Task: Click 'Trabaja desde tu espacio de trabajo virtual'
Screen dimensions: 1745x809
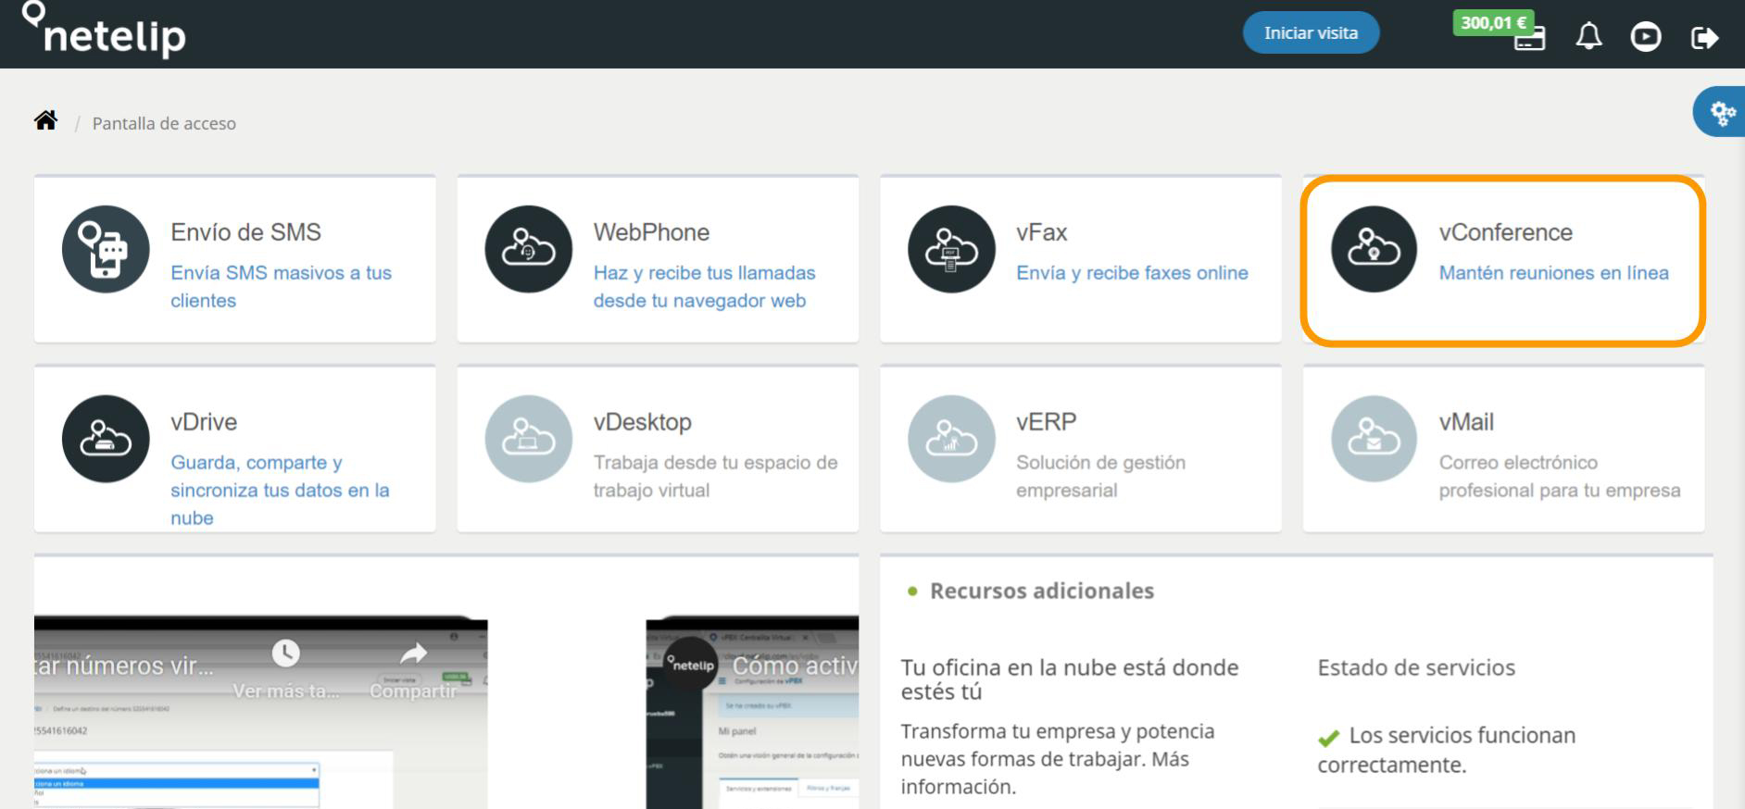Action: (715, 476)
